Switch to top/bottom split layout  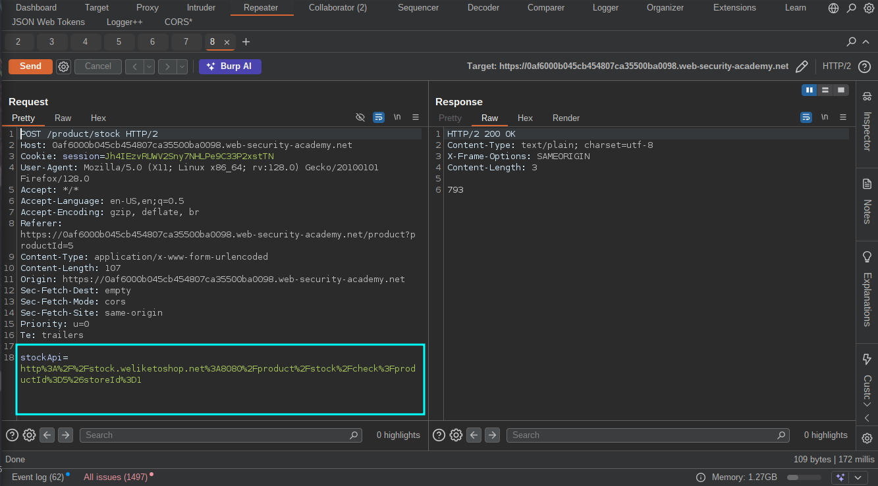[x=825, y=90]
